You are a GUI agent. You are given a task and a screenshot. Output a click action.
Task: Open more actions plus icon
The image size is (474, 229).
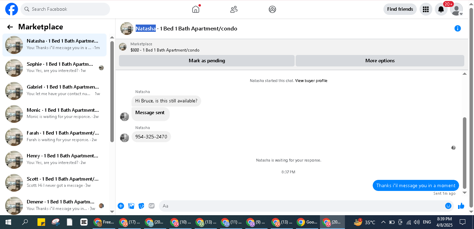point(121,206)
